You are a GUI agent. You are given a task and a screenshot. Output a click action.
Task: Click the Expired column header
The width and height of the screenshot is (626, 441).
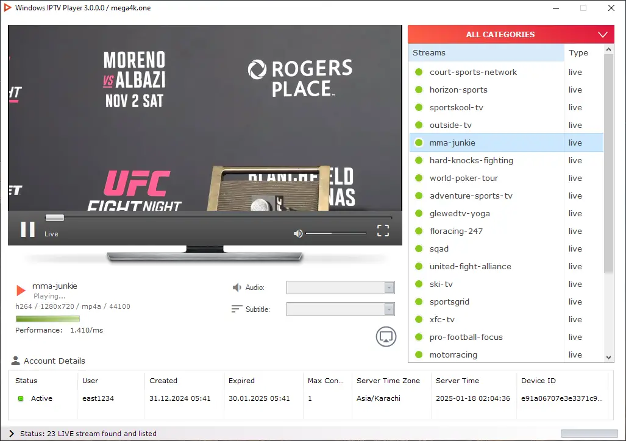point(263,381)
